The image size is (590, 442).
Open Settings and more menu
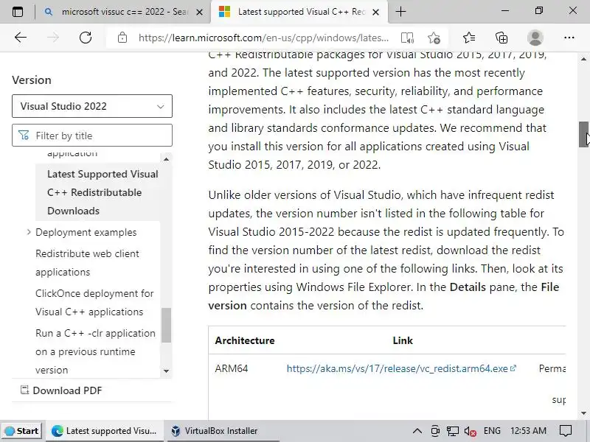click(x=569, y=38)
